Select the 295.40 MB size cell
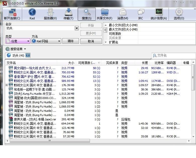Viewport: 196px width, 158px height. pyautogui.click(x=68, y=119)
